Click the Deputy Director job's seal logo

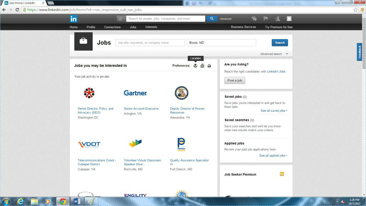click(182, 93)
